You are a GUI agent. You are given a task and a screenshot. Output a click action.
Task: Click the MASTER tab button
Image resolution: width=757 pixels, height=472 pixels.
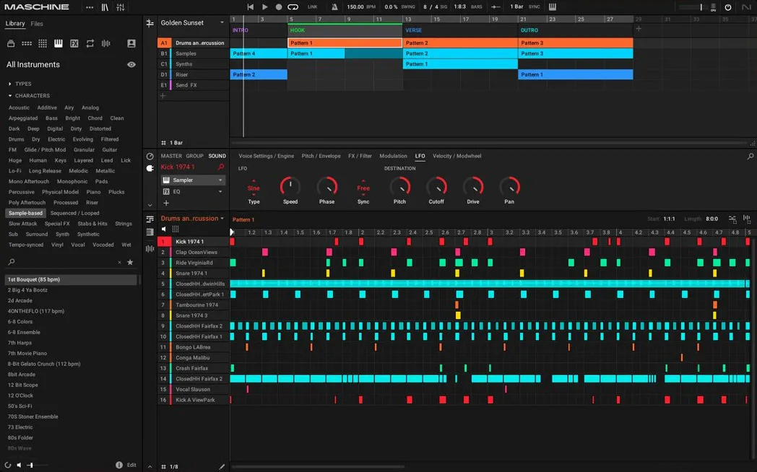[171, 156]
